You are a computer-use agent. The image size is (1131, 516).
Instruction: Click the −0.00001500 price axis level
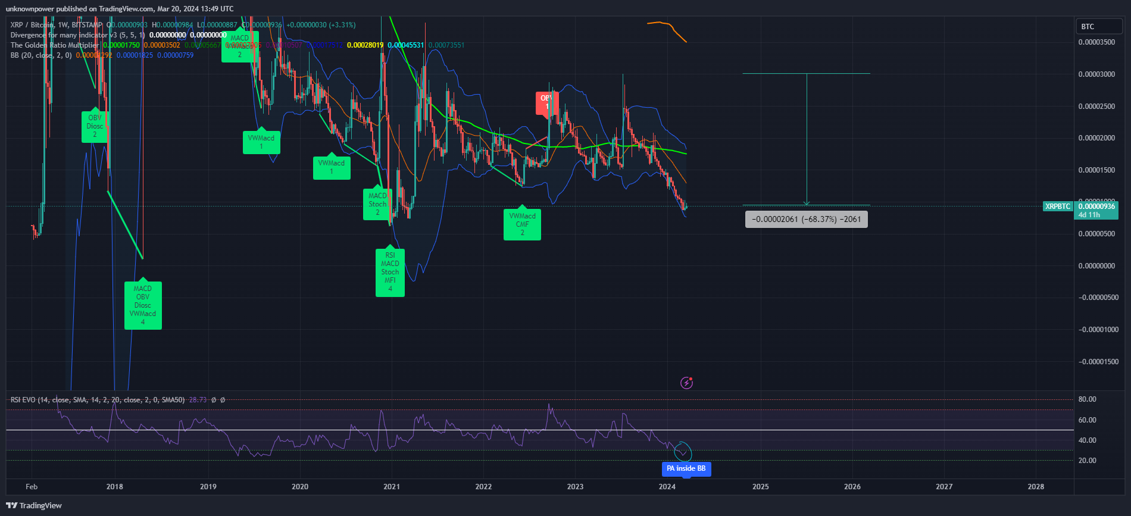tap(1098, 362)
